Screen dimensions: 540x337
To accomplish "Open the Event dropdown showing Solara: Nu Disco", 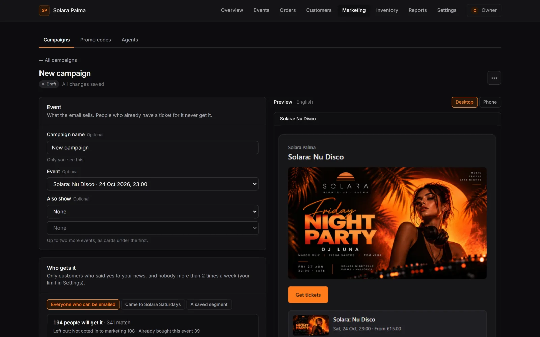I will click(x=153, y=184).
